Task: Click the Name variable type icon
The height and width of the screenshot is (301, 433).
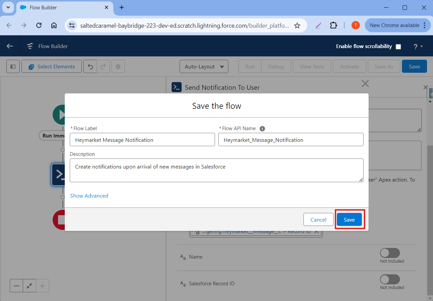Action: 183,257
